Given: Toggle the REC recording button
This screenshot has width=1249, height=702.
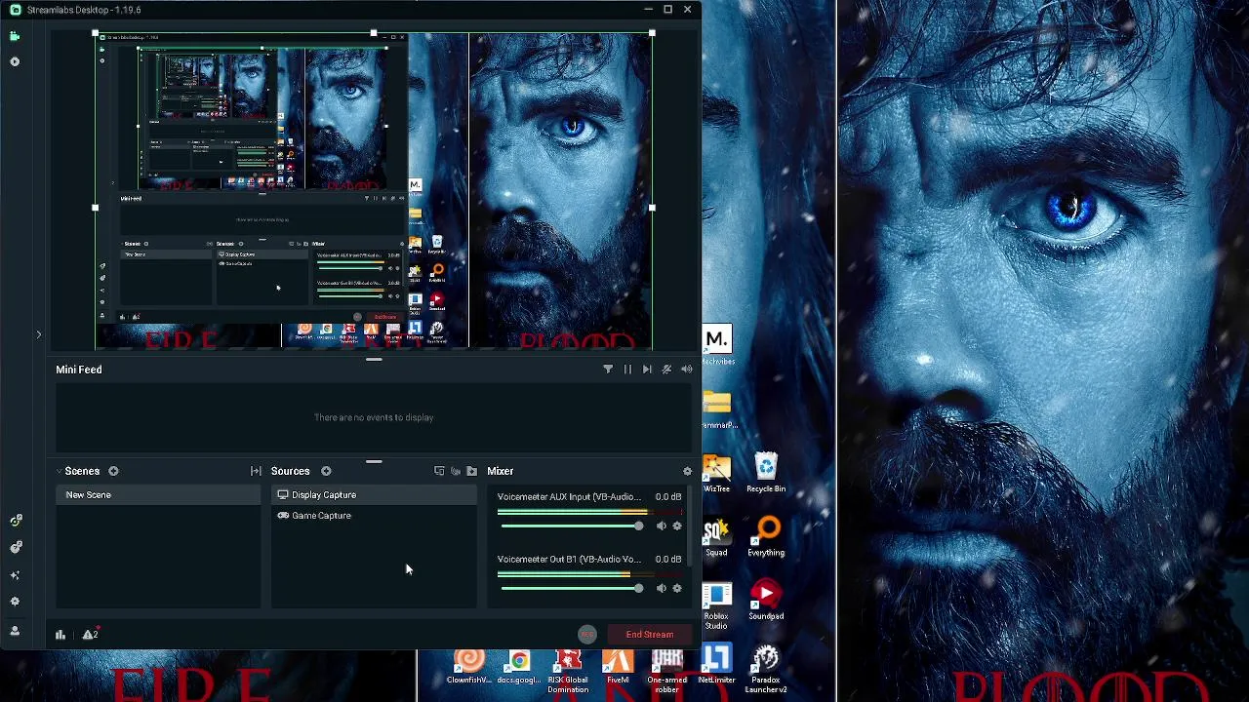Looking at the screenshot, I should point(586,635).
